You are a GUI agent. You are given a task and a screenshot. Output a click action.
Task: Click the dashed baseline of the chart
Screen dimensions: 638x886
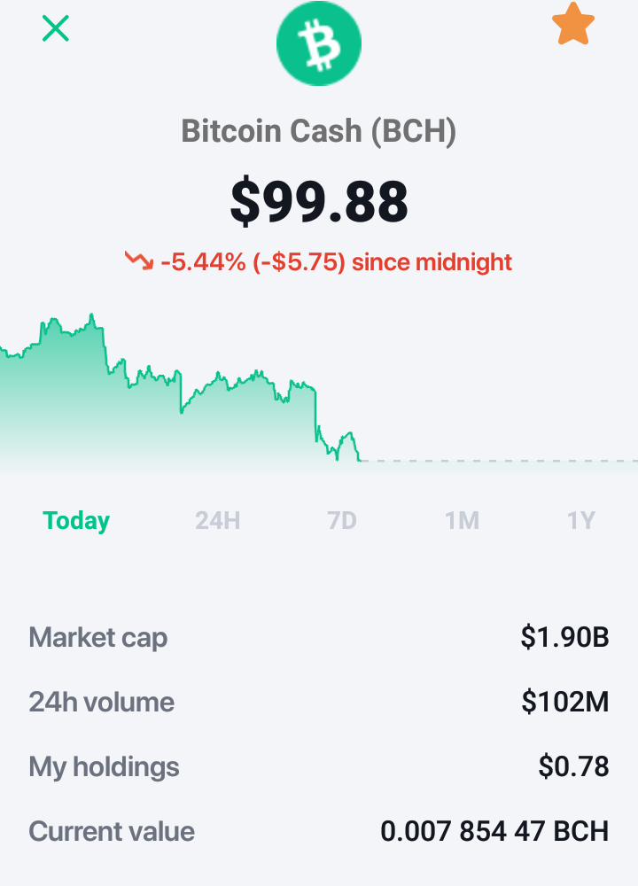pyautogui.click(x=499, y=461)
